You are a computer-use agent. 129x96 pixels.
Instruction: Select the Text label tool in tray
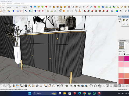click(x=124, y=24)
